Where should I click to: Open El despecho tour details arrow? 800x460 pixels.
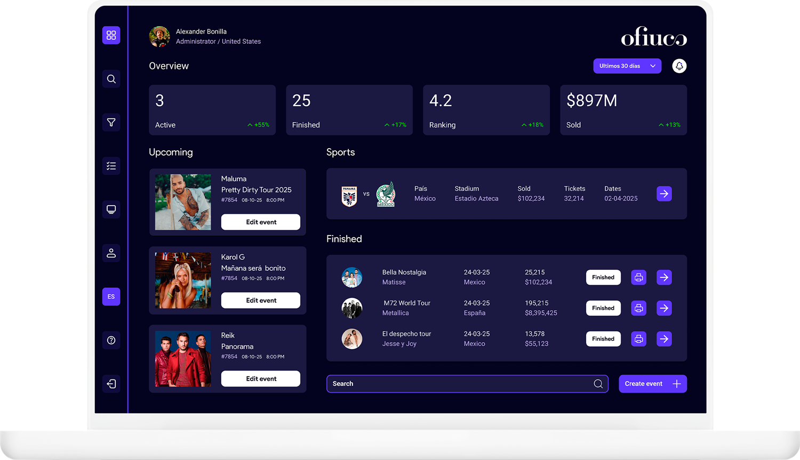click(x=664, y=339)
